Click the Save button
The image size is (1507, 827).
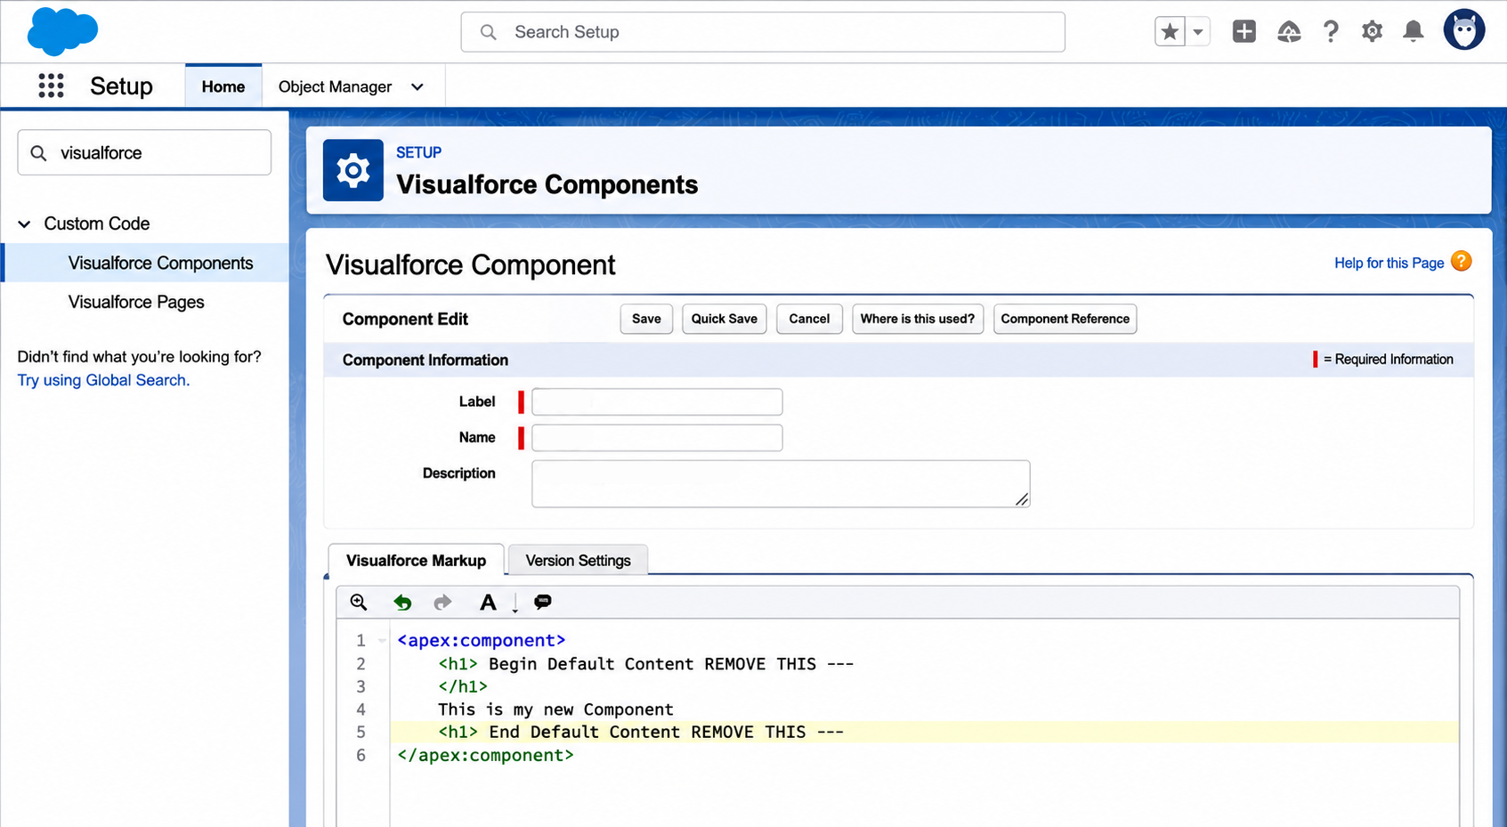(646, 319)
